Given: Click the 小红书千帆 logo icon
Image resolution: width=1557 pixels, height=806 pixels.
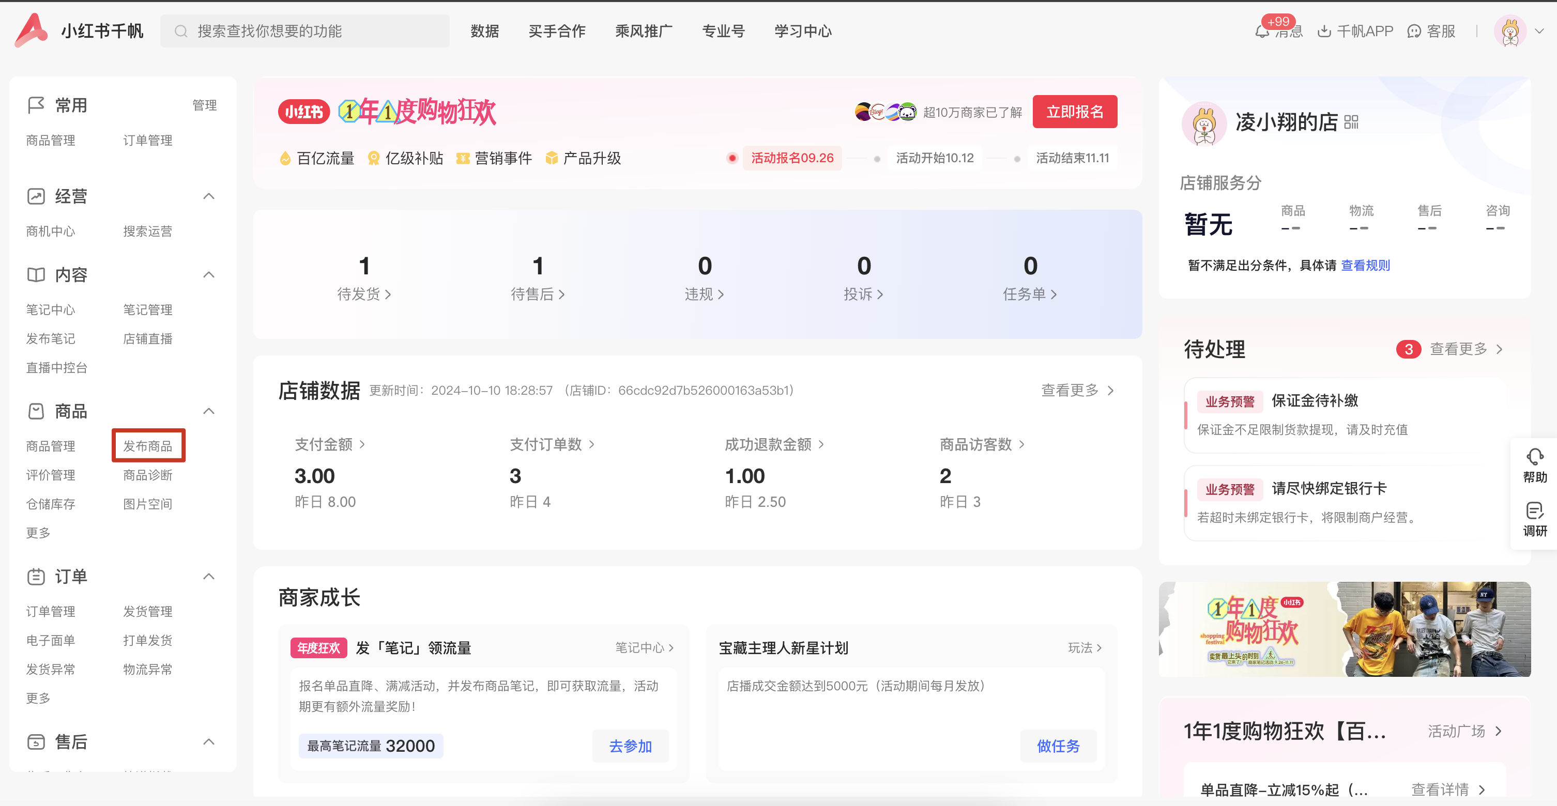Looking at the screenshot, I should click(x=31, y=30).
